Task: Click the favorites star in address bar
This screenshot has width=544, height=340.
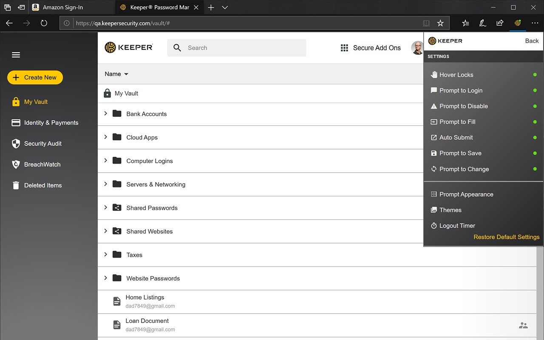Action: click(440, 23)
